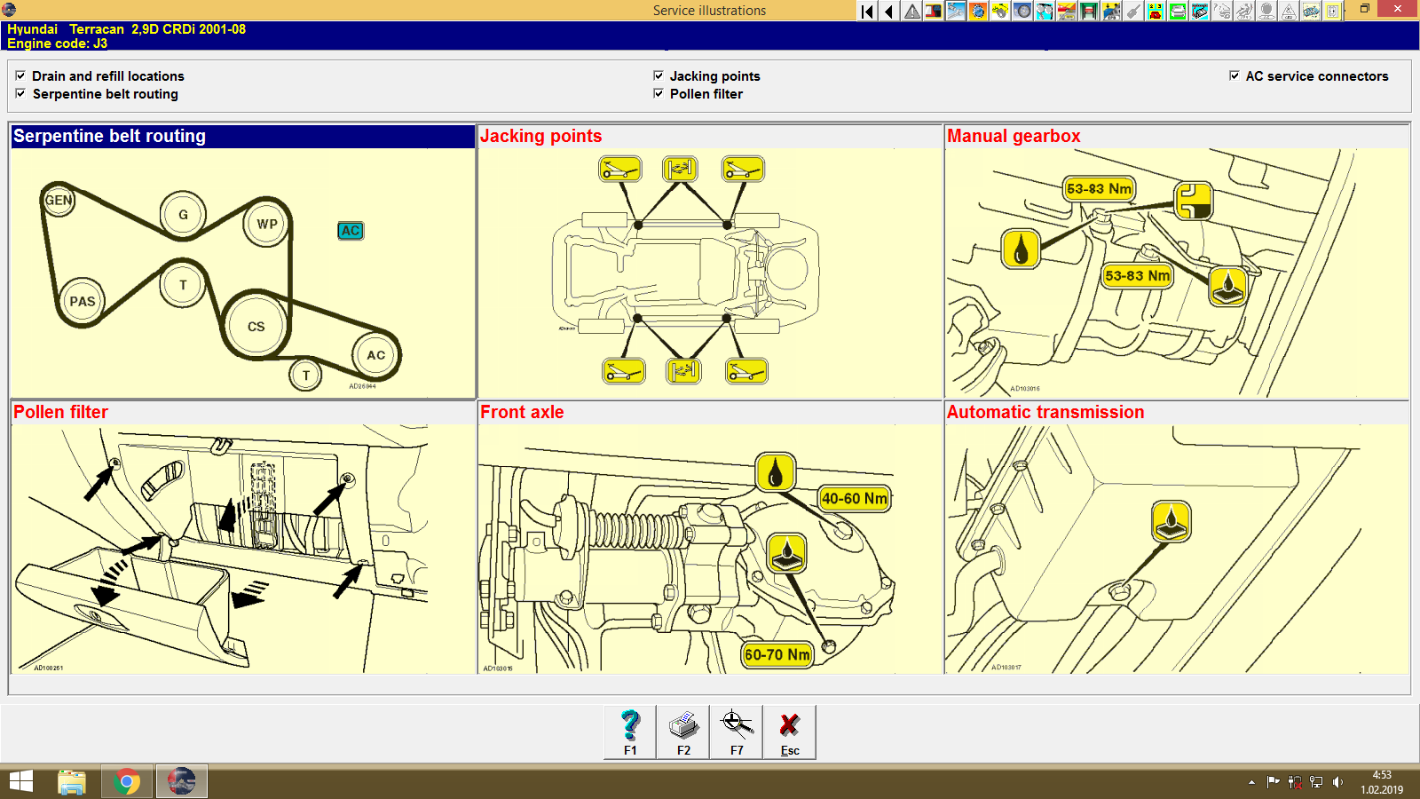Uncheck the Drain and refill locations checkbox
1420x799 pixels.
(20, 75)
